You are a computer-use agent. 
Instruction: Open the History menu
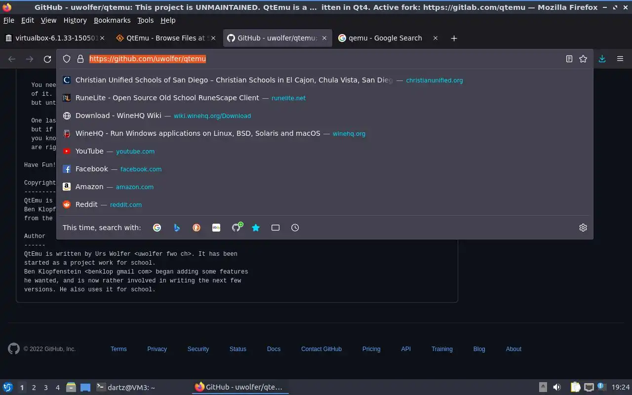coord(75,20)
